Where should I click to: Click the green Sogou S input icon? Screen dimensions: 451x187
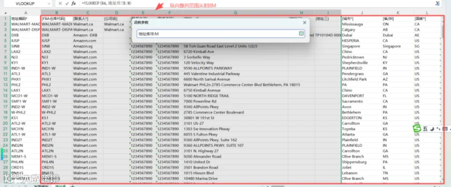point(417,129)
